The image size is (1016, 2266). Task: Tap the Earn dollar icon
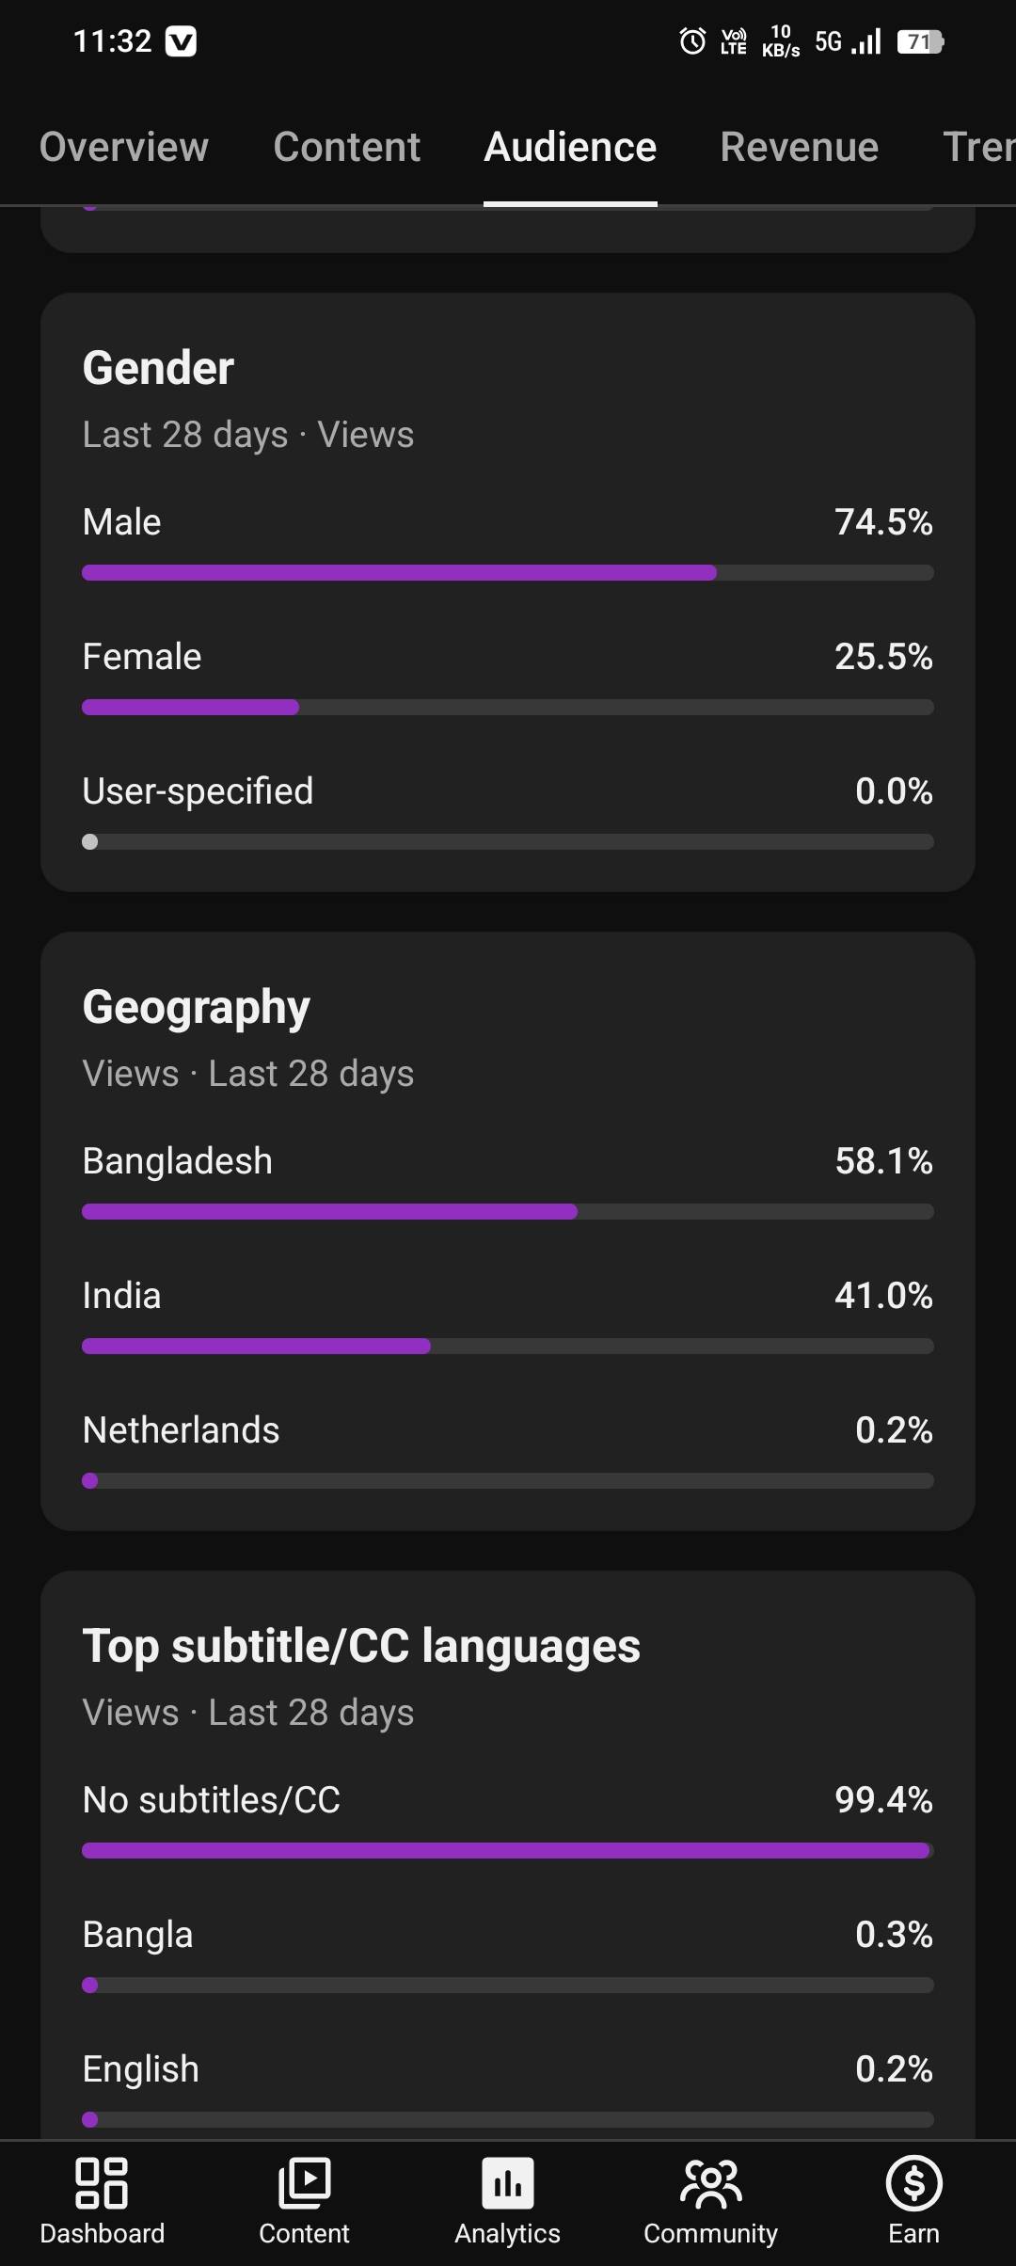click(x=913, y=2183)
